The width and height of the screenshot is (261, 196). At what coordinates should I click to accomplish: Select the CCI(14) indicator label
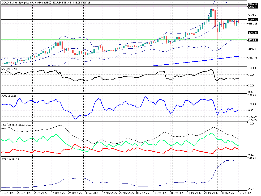[8, 96]
